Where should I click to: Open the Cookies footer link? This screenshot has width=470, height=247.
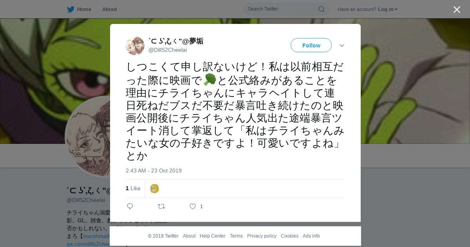point(289,236)
